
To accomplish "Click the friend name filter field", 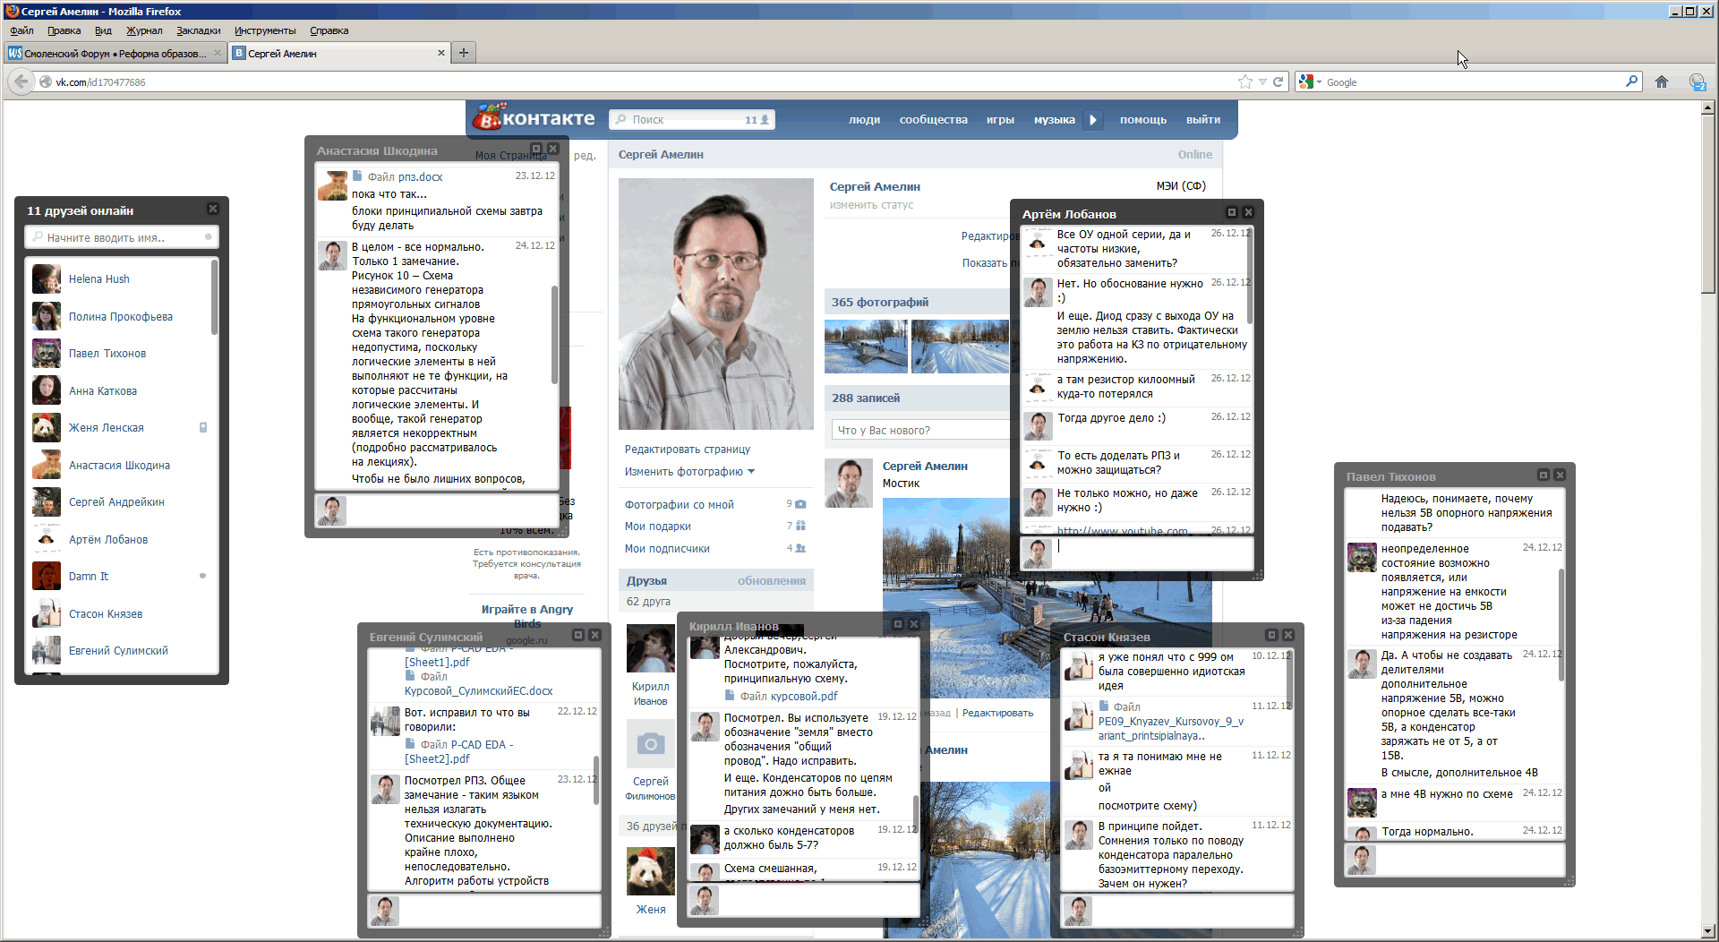I will tap(121, 237).
